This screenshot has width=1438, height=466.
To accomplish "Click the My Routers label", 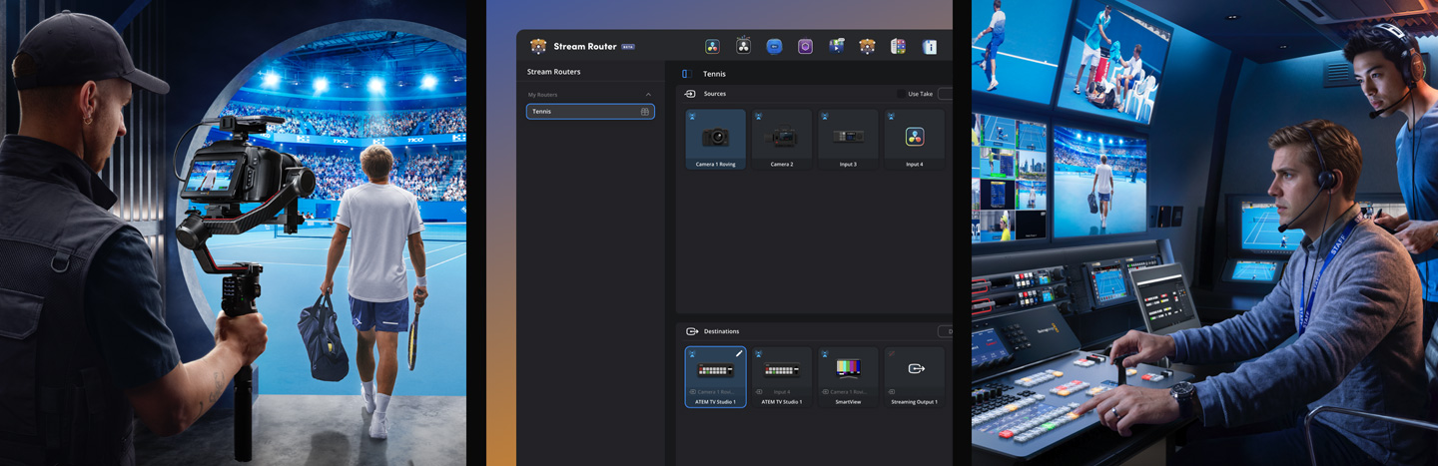I will click(543, 95).
